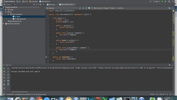Click the Pause output icon in Run panel

4,75
